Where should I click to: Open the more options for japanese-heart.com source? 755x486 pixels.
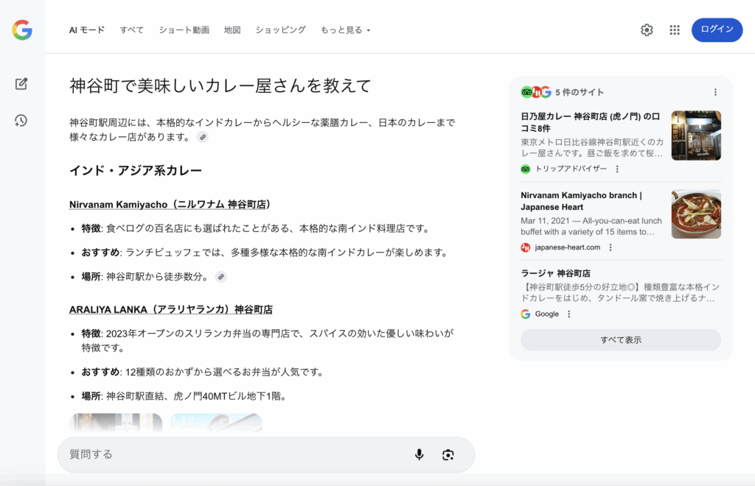click(610, 247)
